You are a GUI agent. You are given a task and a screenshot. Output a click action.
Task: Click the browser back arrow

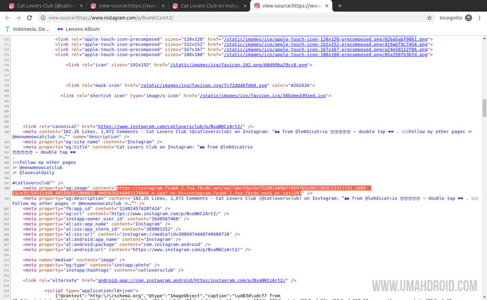(8, 18)
